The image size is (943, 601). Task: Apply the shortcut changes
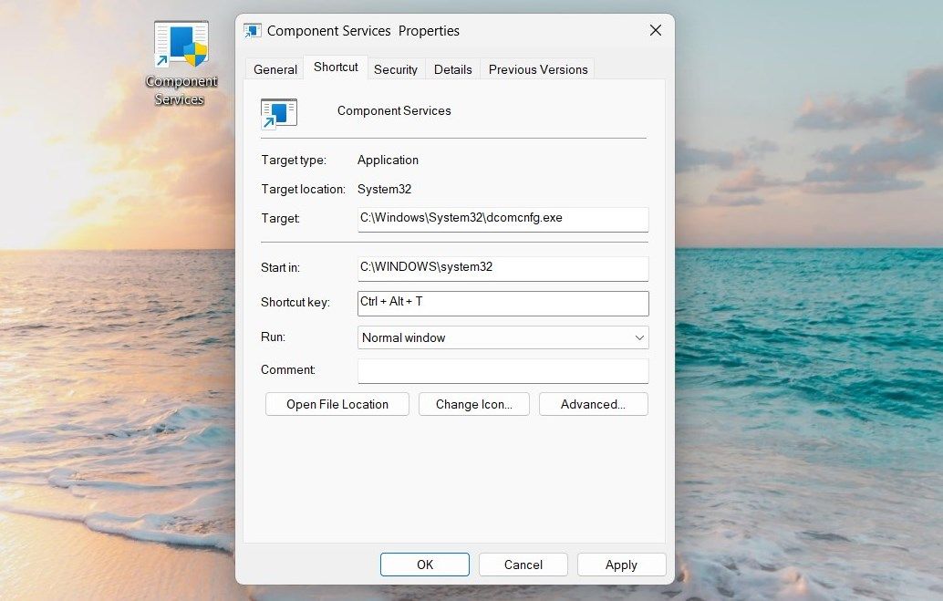click(x=621, y=565)
